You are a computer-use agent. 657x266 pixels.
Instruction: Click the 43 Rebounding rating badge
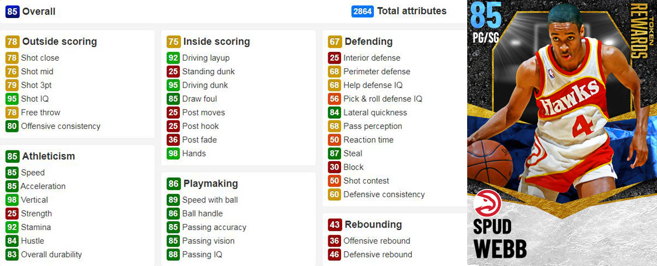335,225
